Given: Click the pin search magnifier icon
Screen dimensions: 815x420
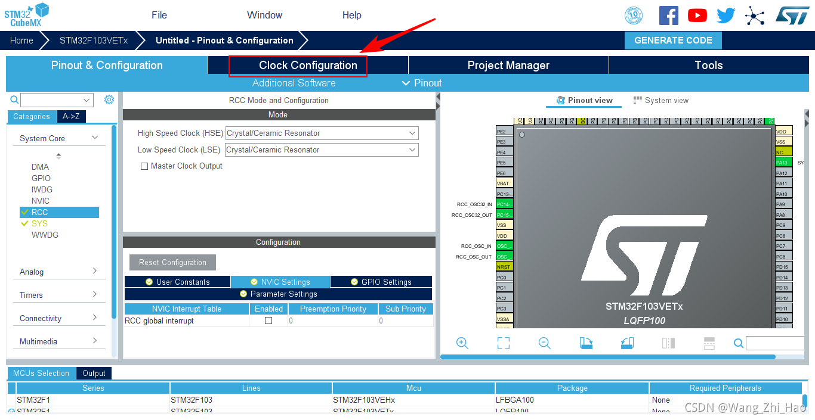Looking at the screenshot, I should coord(739,343).
